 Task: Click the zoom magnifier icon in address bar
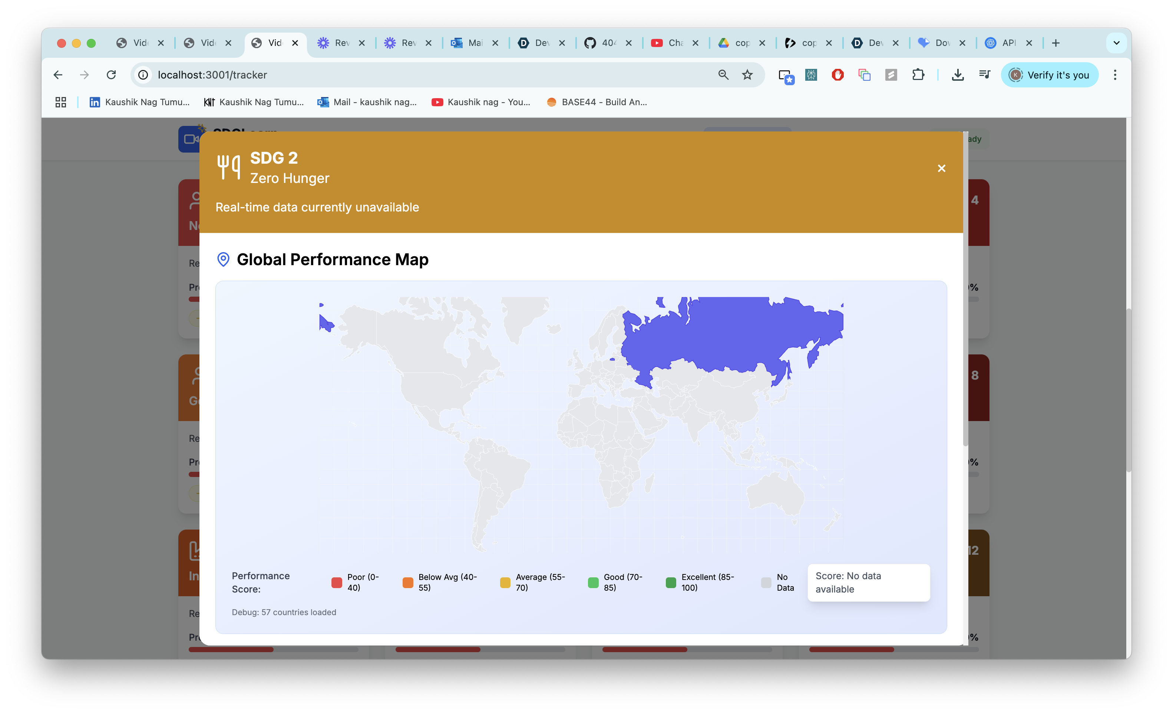(723, 75)
